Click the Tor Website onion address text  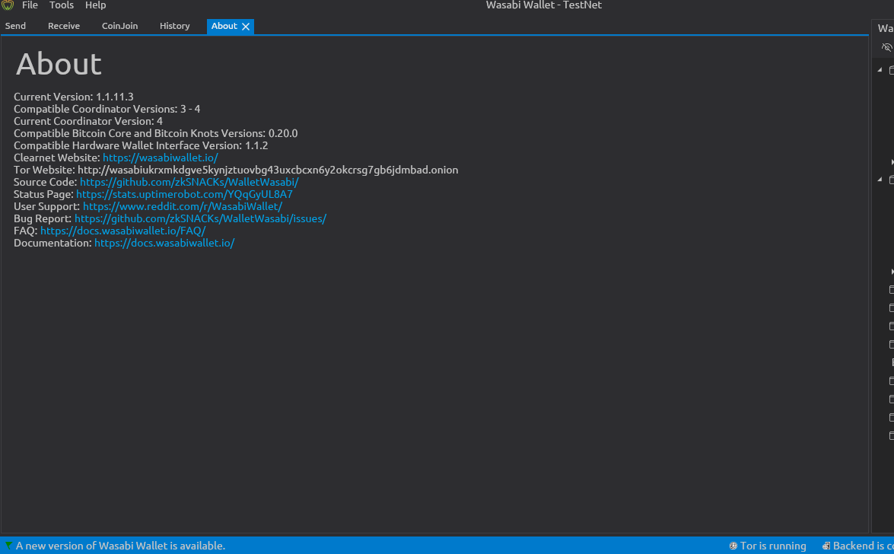[268, 170]
